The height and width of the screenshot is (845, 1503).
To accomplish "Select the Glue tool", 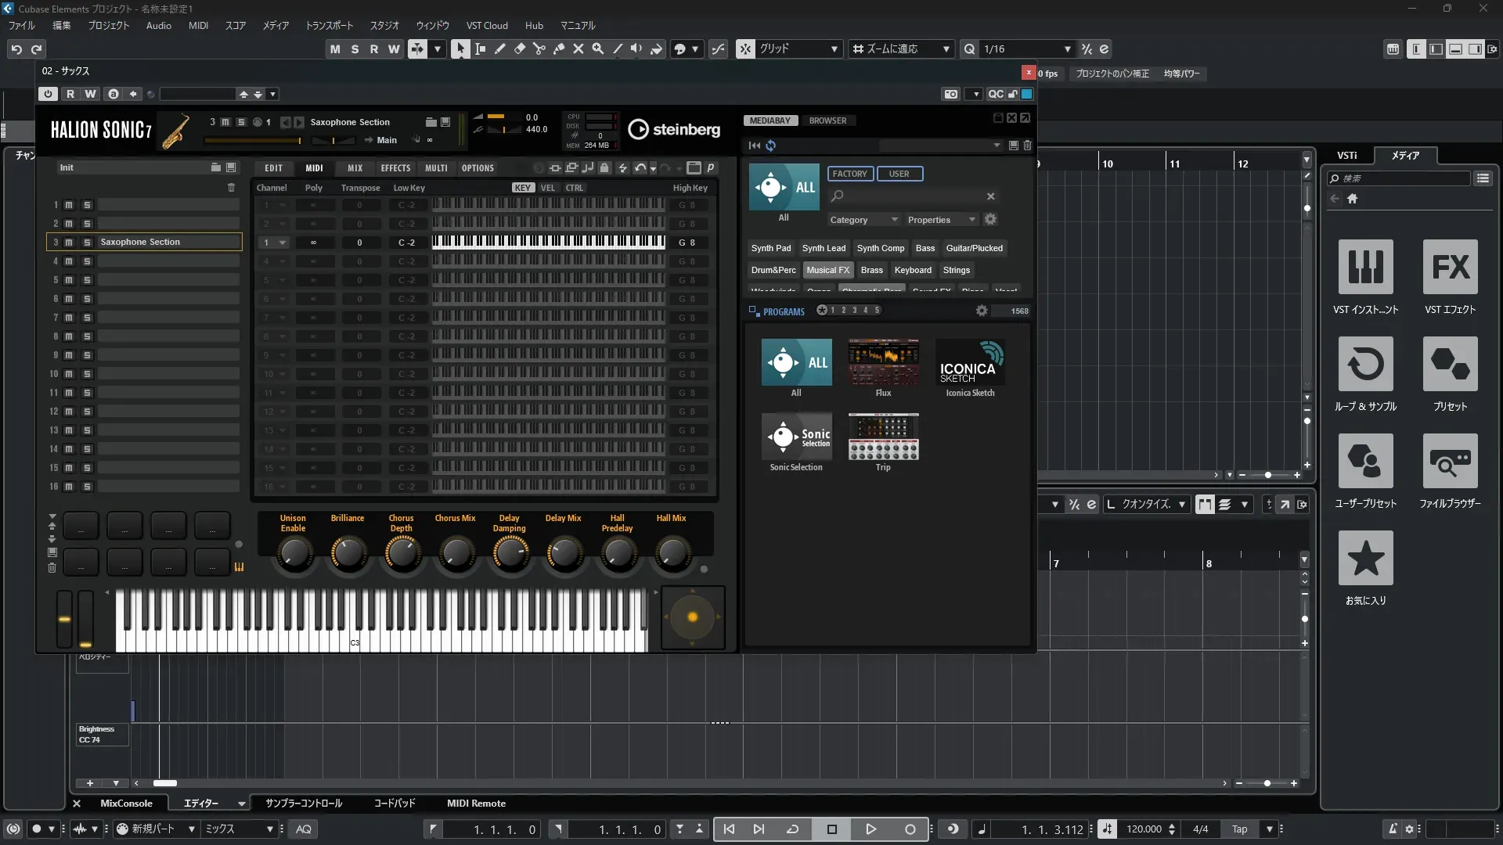I will pyautogui.click(x=558, y=49).
